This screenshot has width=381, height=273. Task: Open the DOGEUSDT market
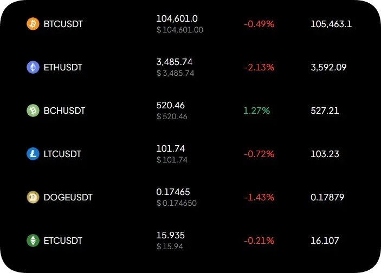click(68, 197)
